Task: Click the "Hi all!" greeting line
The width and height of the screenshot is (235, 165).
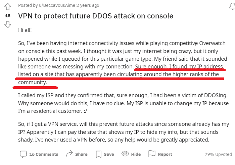Action: pos(25,30)
